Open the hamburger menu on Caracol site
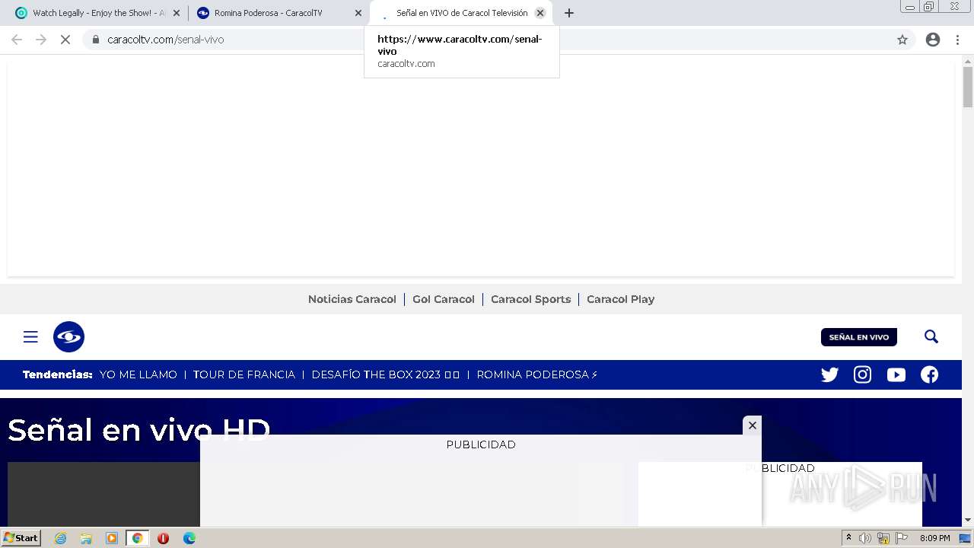This screenshot has width=974, height=548. coord(30,337)
